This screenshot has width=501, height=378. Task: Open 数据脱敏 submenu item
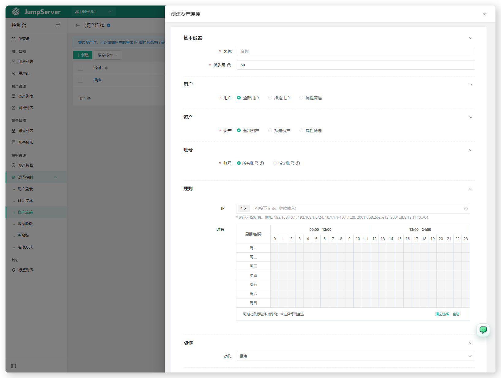pyautogui.click(x=36, y=224)
